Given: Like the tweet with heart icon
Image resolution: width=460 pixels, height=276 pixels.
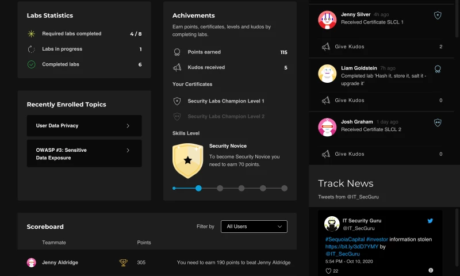Looking at the screenshot, I should point(328,271).
